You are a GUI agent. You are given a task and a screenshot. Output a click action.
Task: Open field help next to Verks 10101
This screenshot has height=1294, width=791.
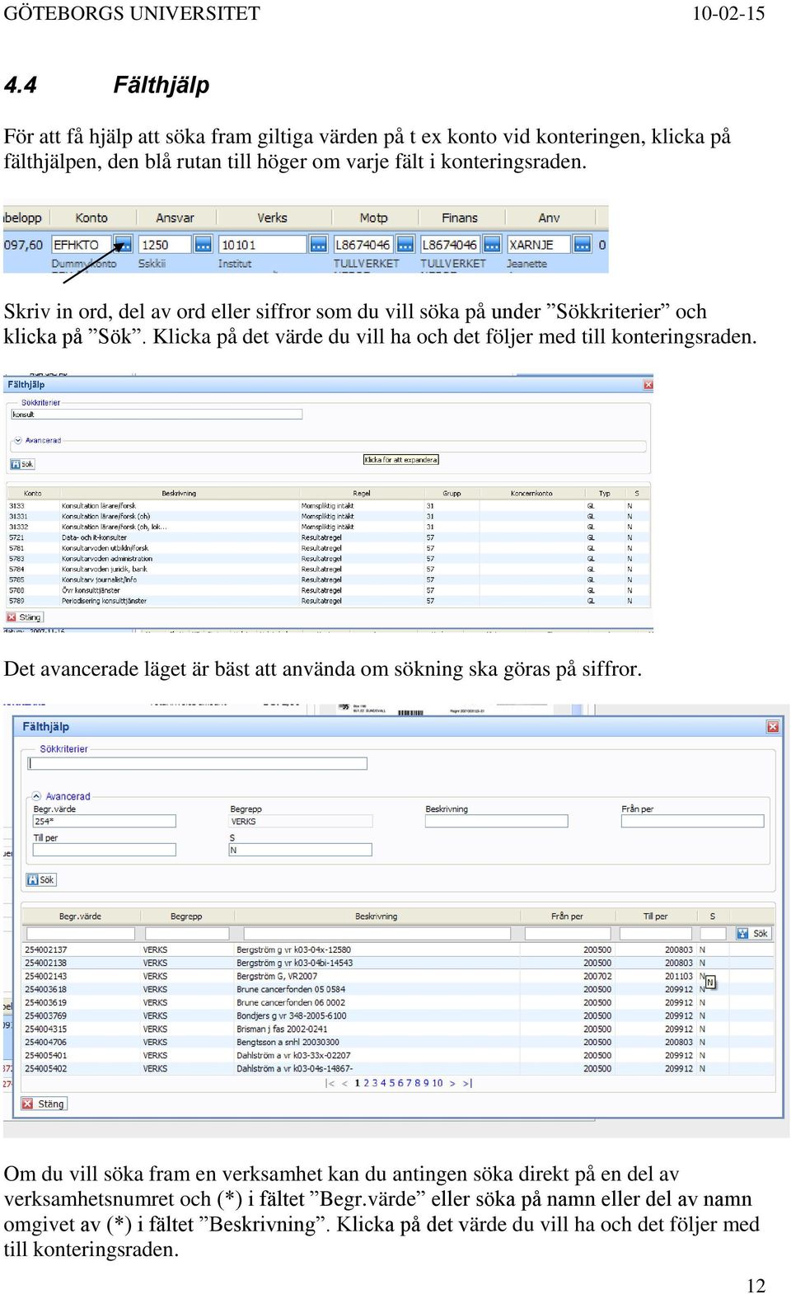point(319,244)
